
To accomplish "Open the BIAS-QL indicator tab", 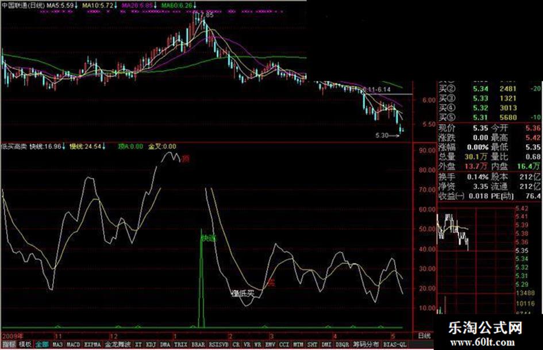I will tap(394, 345).
